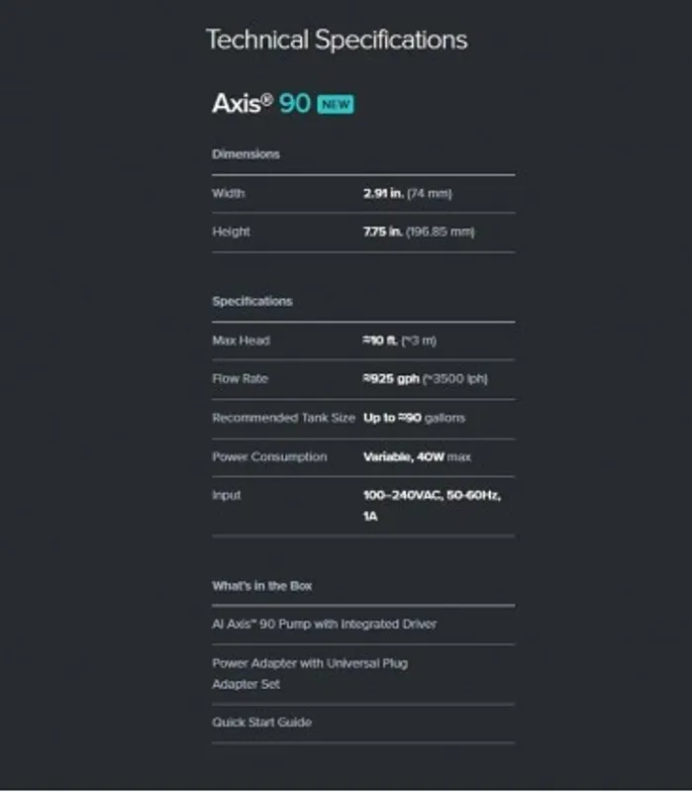Click the Recommended Tank Size label

coord(283,418)
